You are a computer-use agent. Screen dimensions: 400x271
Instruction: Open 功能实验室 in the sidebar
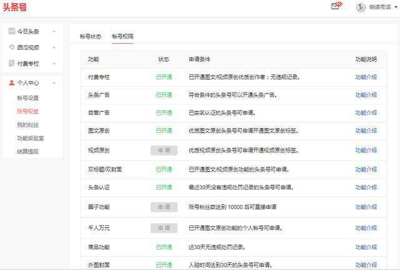[x=31, y=138]
